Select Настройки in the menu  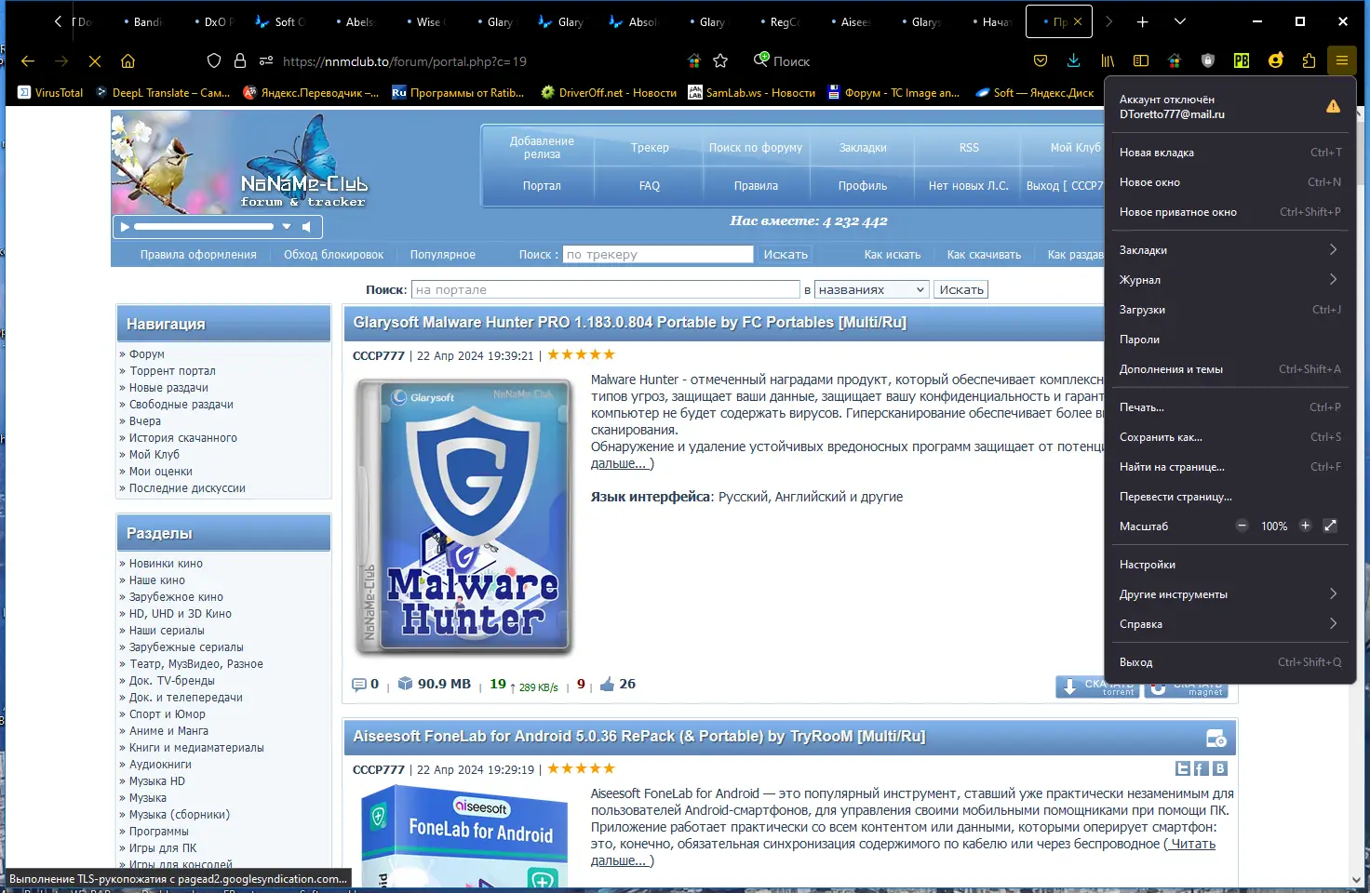(x=1229, y=565)
